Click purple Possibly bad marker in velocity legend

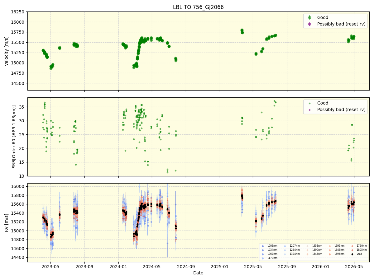309,24
